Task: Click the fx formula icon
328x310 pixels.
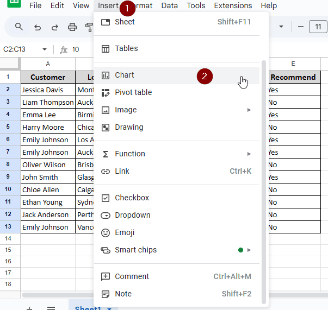Action: 64,49
